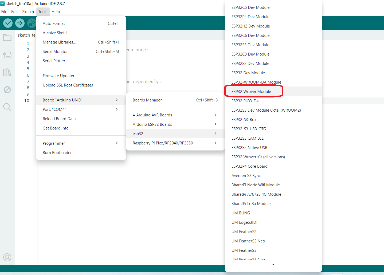Screen dimensions: 384x275
Task: Expand the Board: "Arduino UNO" submenu arrow
Action: click(117, 100)
